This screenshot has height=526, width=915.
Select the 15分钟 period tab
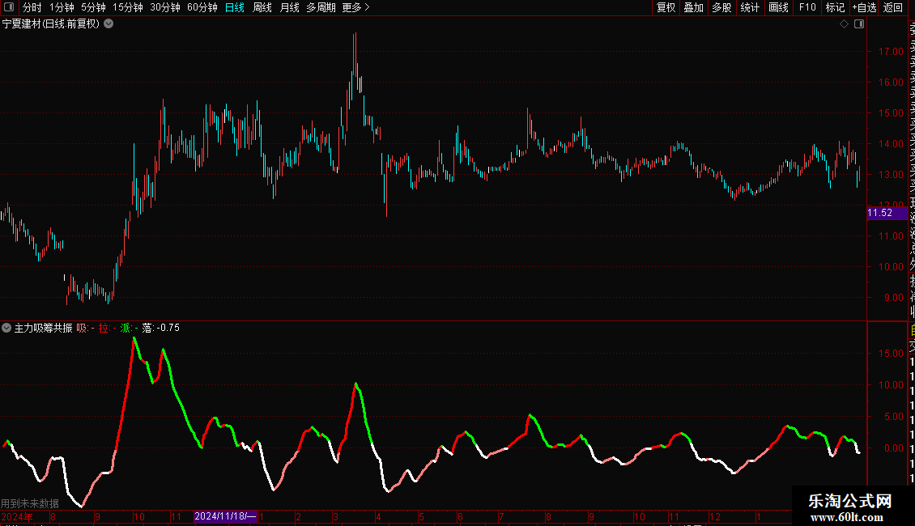coord(128,7)
